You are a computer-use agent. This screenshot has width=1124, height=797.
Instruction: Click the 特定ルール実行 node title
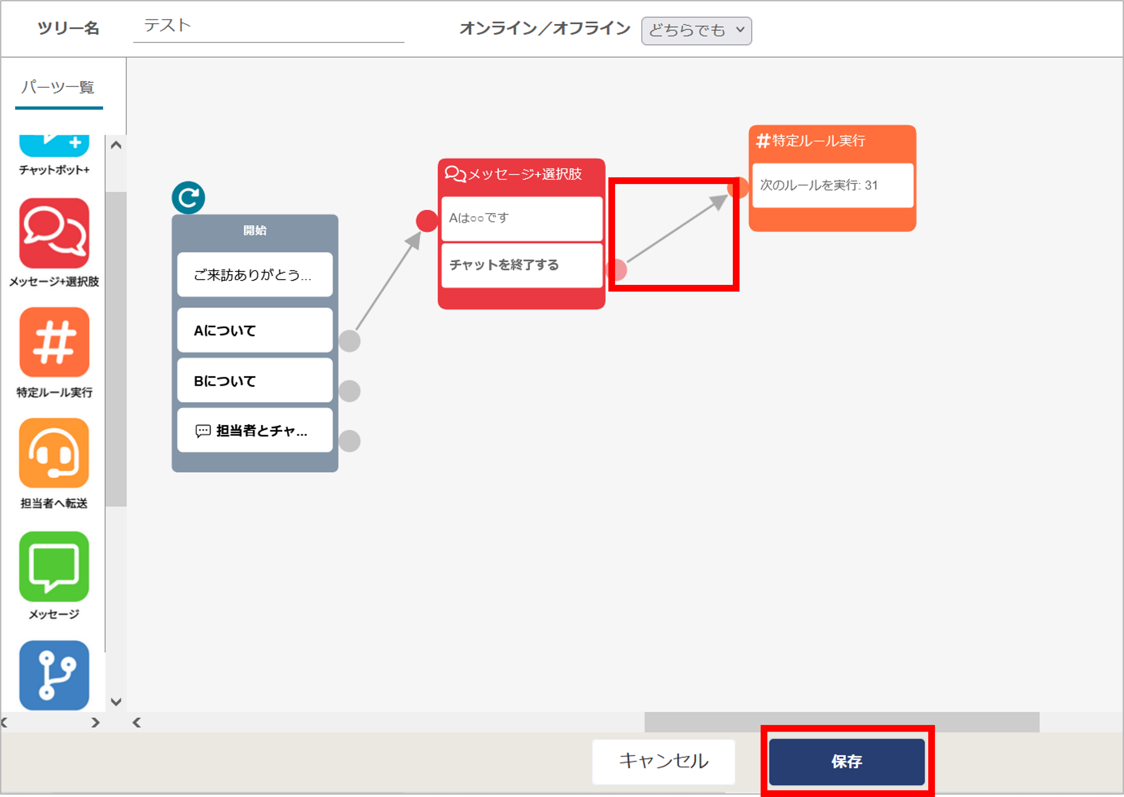pyautogui.click(x=819, y=141)
